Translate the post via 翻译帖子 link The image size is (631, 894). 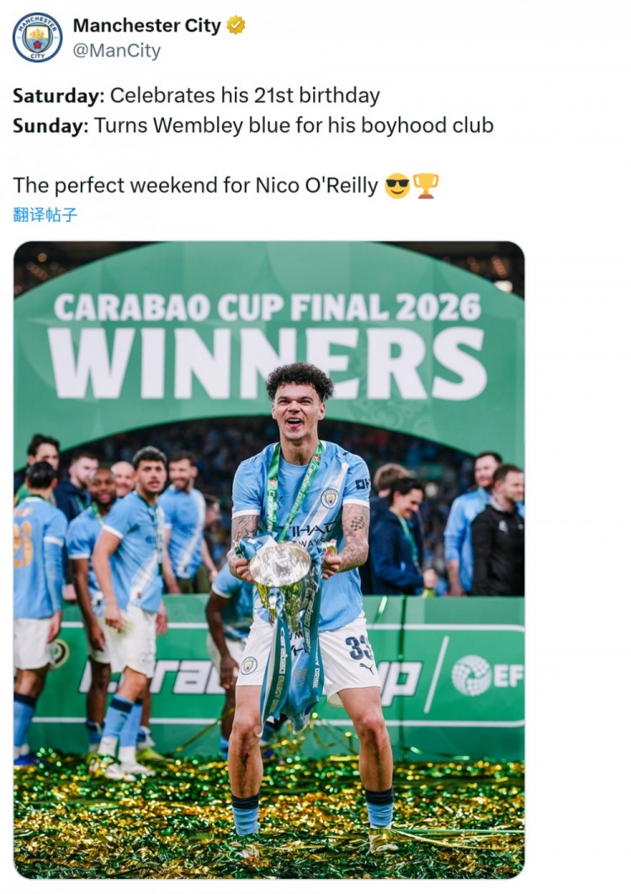click(x=45, y=214)
